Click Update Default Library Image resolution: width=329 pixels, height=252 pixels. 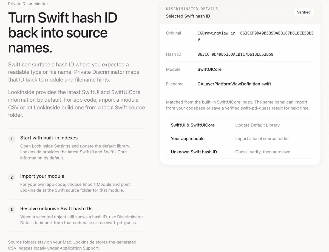[x=257, y=125]
